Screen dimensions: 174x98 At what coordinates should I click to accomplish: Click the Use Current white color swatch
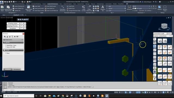pos(135,8)
